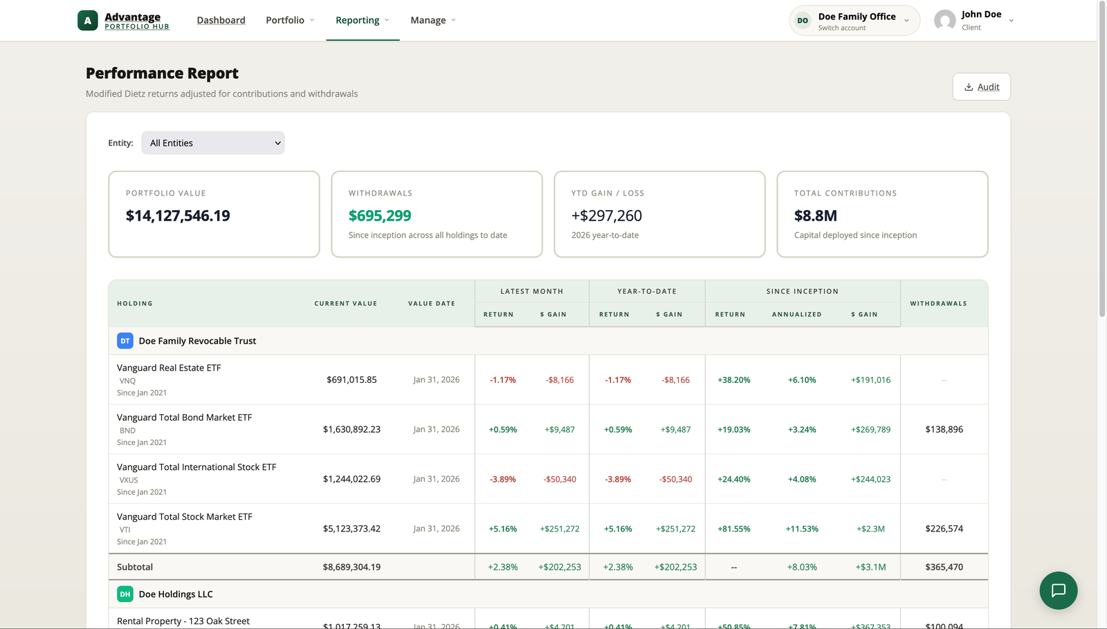Click the +11.53% annualized return
This screenshot has height=629, width=1107.
(x=802, y=529)
